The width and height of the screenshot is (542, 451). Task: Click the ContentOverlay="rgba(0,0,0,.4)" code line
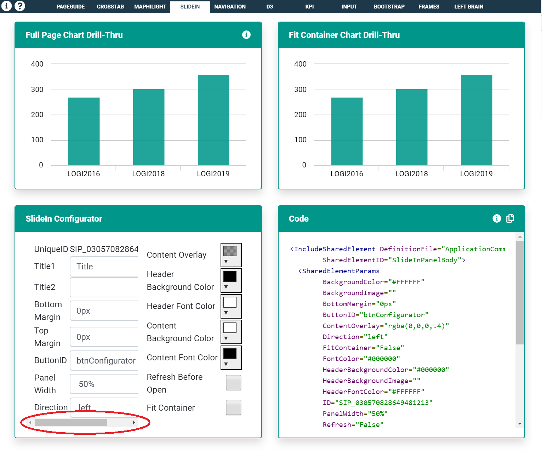[x=386, y=326]
